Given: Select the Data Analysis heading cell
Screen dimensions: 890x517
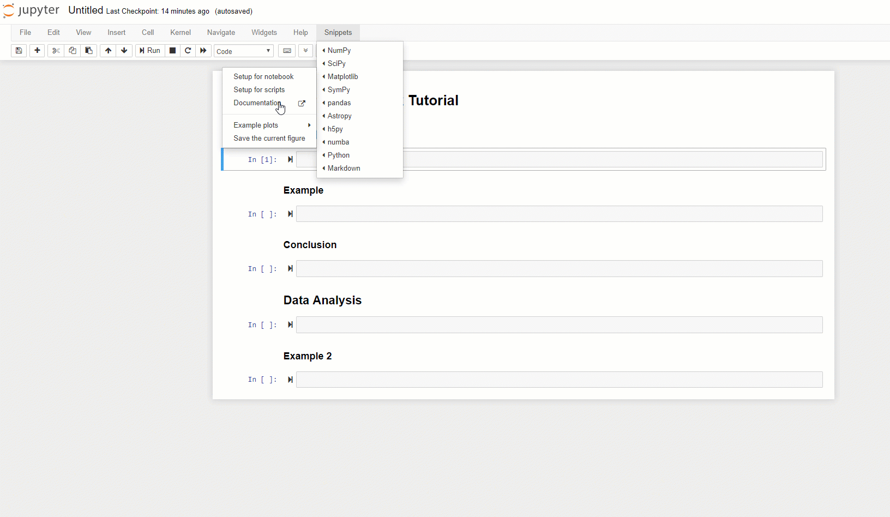Looking at the screenshot, I should click(x=322, y=300).
